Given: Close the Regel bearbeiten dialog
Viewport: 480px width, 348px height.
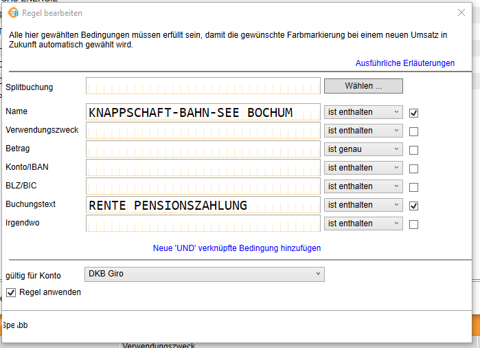Looking at the screenshot, I should (x=461, y=12).
